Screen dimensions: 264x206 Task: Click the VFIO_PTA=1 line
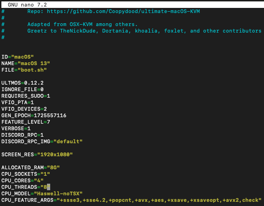tap(18, 102)
